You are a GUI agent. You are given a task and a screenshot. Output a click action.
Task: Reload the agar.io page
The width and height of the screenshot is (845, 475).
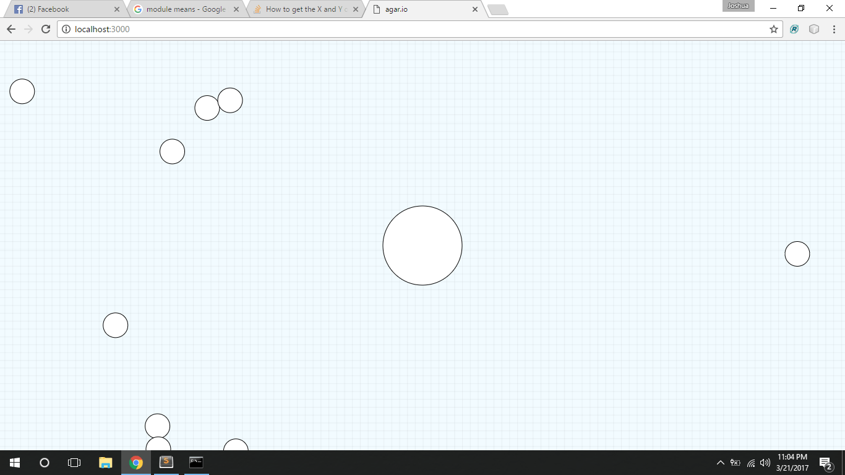click(45, 28)
